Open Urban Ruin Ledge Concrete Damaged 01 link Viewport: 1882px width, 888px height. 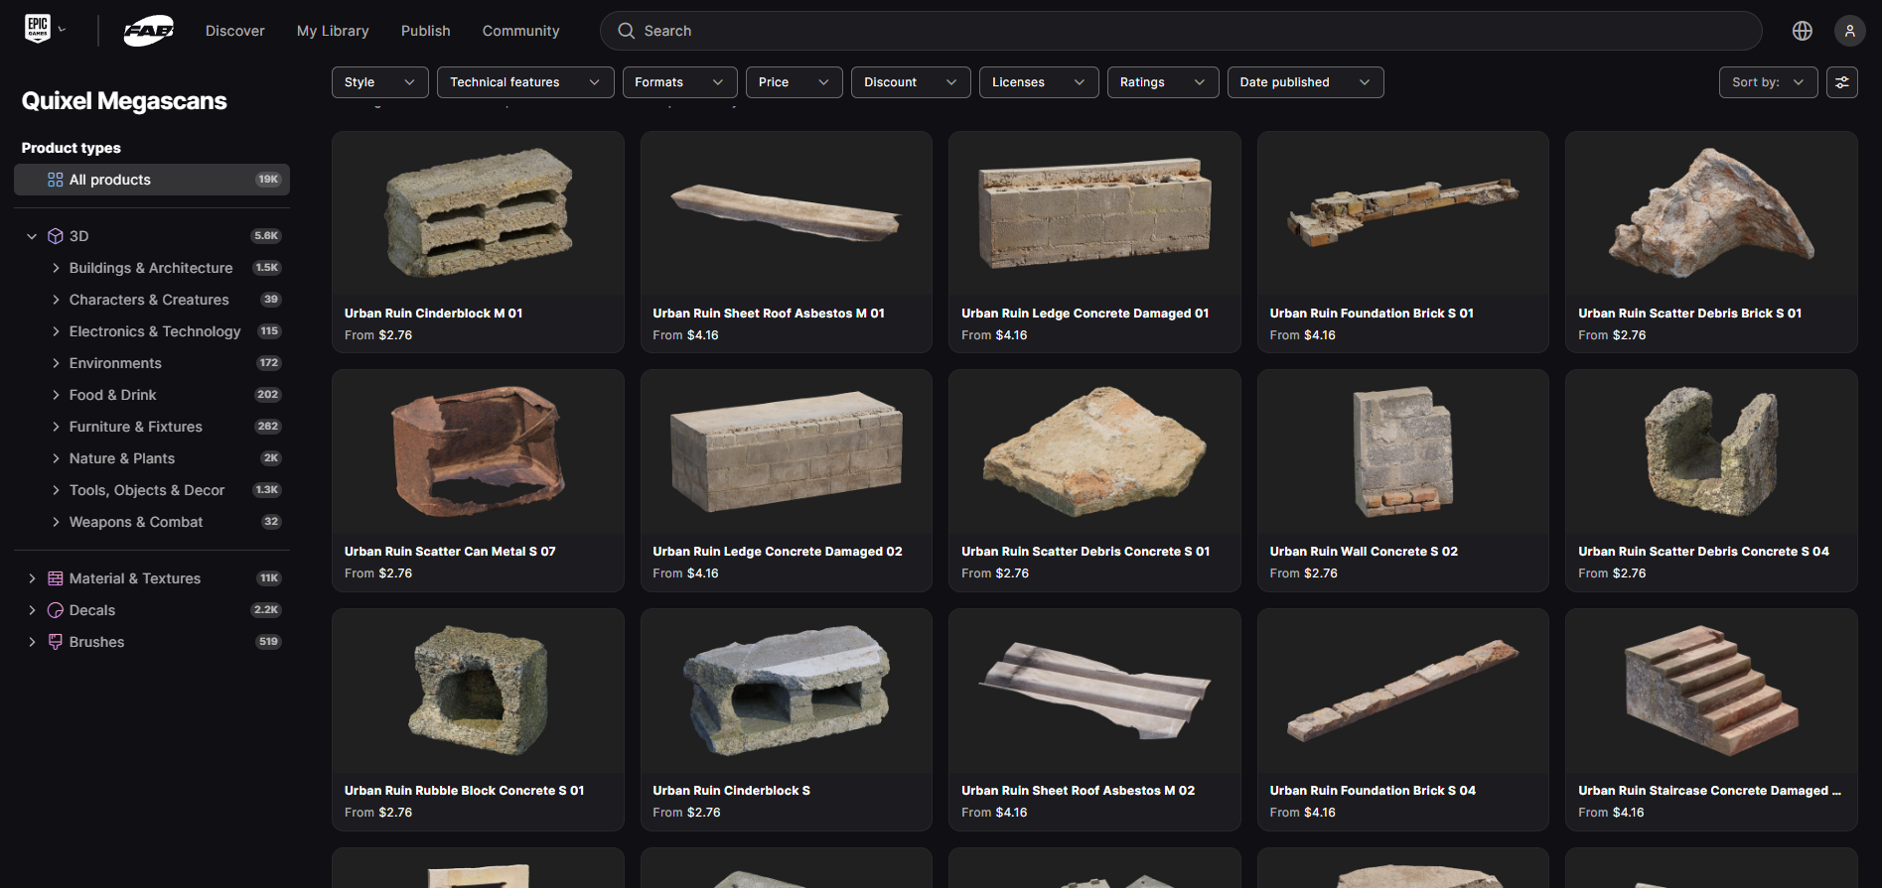[x=1086, y=314]
